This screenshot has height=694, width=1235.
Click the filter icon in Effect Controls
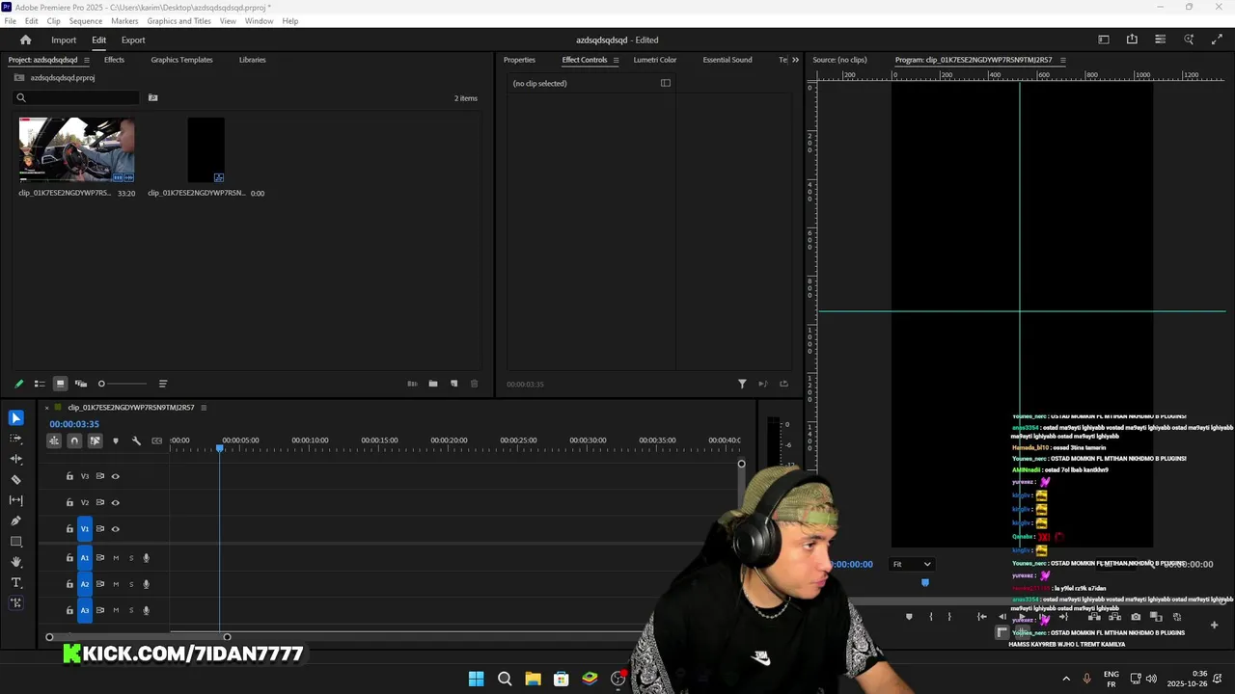coord(742,384)
